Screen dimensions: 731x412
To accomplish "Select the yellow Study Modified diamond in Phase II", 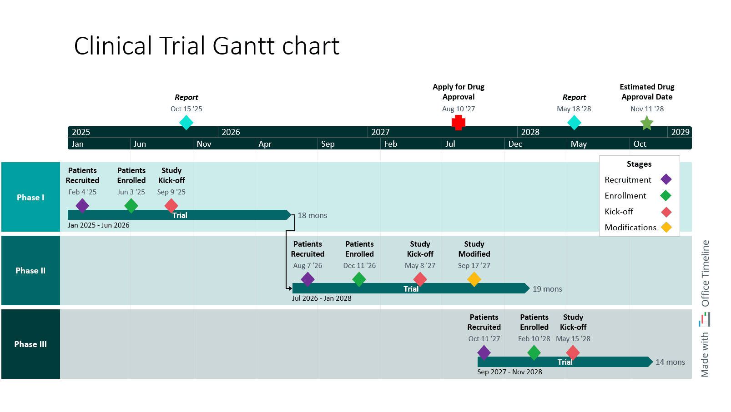I will coord(474,279).
